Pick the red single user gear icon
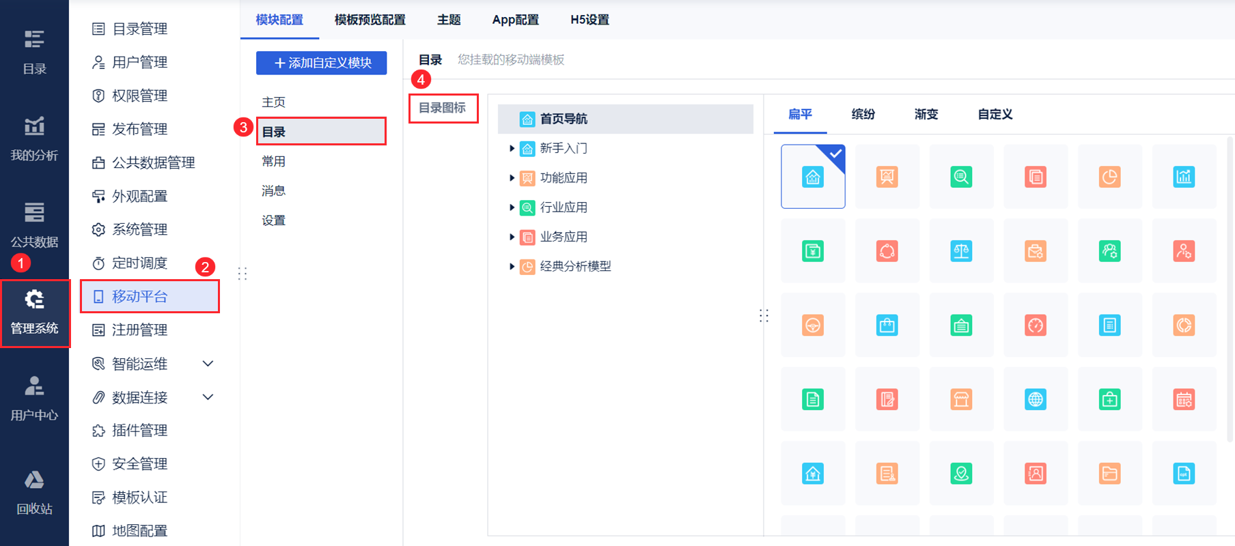The image size is (1235, 546). [x=1184, y=251]
